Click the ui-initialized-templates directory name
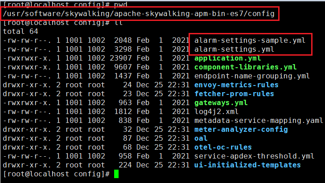The image size is (325, 183). pyautogui.click(x=247, y=165)
